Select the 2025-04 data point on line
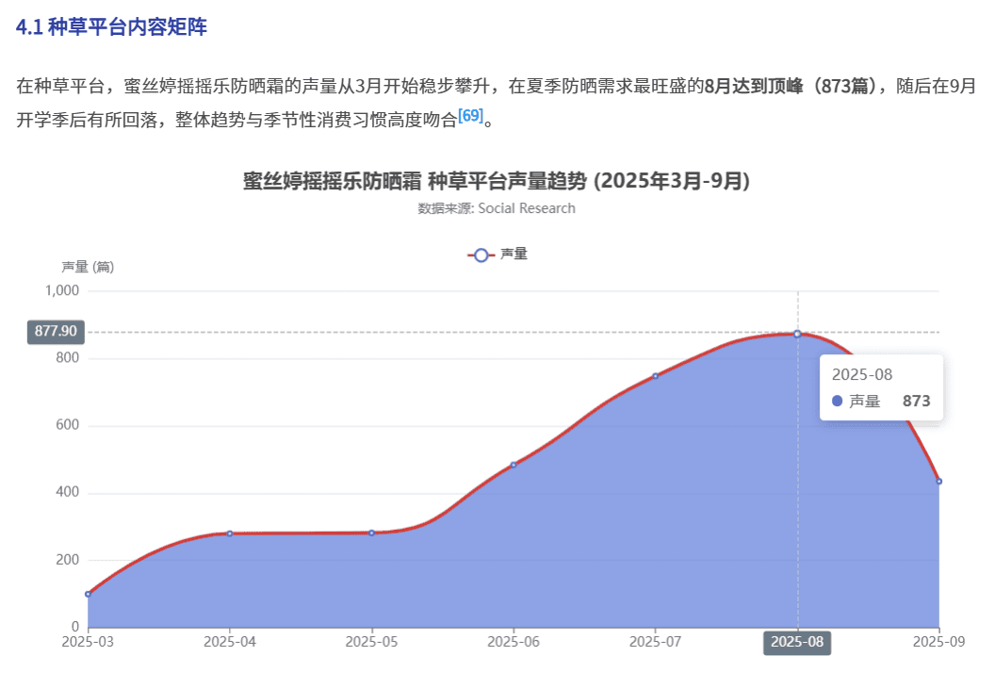The height and width of the screenshot is (673, 995). [x=230, y=533]
